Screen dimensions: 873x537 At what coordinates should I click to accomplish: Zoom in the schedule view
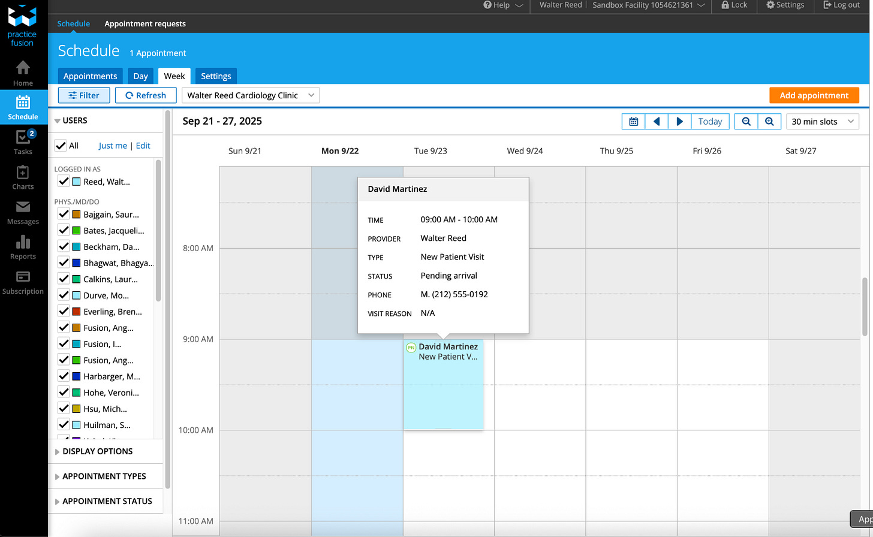(x=769, y=121)
